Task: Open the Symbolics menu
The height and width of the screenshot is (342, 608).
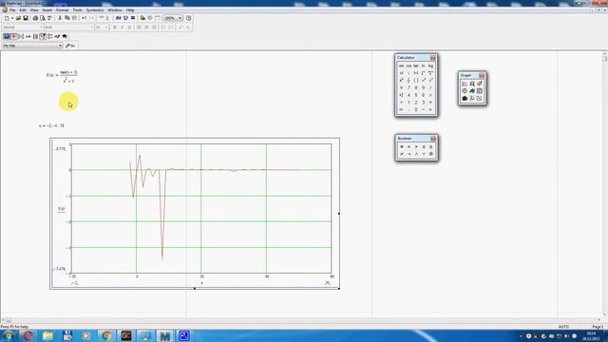Action: pyautogui.click(x=95, y=9)
